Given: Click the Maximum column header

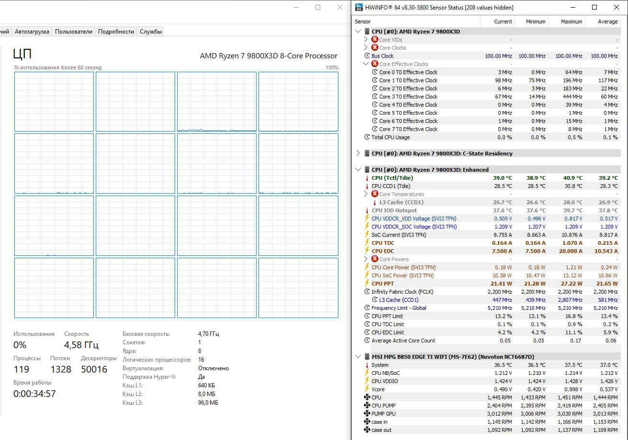Looking at the screenshot, I should (566, 22).
